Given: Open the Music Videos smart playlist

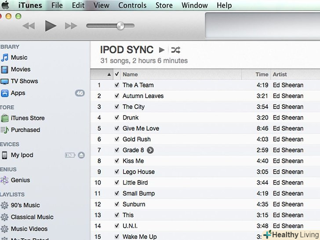Looking at the screenshot, I should (x=29, y=229).
